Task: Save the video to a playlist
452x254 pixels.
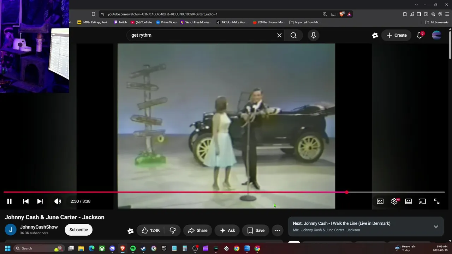Action: 256,230
